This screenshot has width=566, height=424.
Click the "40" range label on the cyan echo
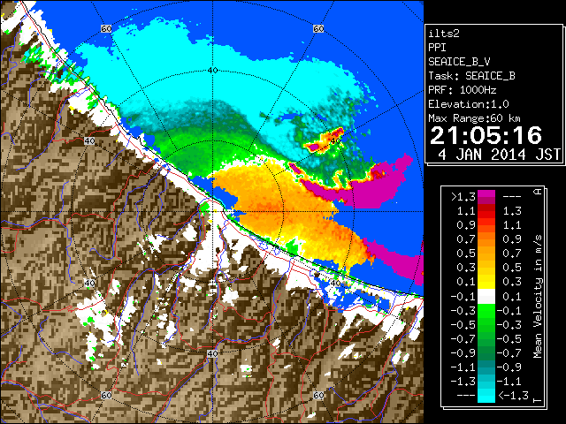click(x=212, y=71)
